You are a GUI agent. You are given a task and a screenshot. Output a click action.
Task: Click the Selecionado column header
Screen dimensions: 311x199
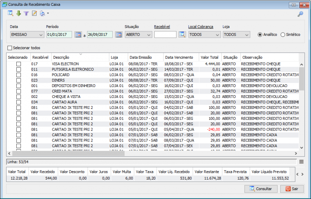click(x=18, y=57)
